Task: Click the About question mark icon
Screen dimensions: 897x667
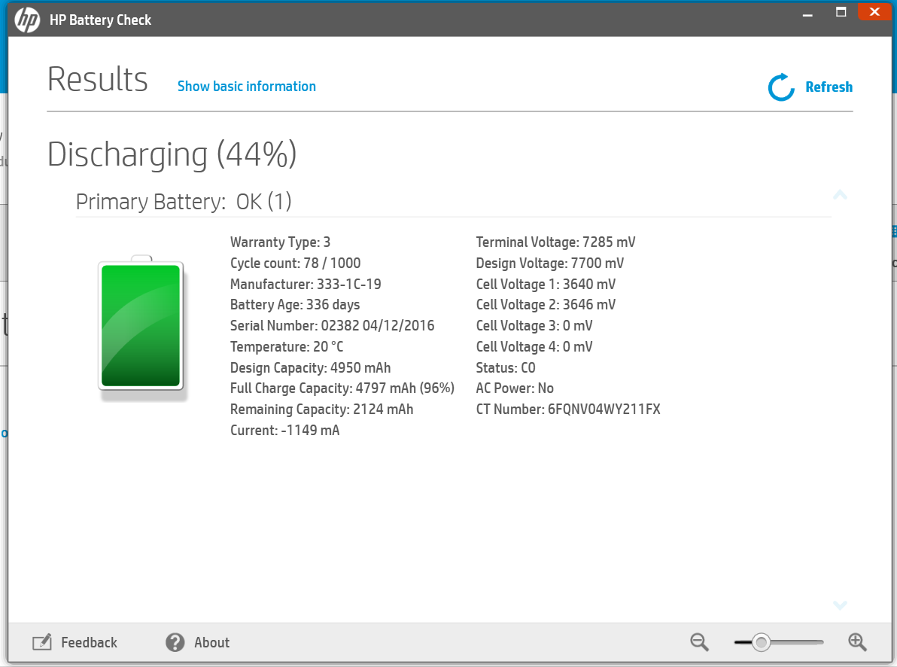Action: point(175,642)
